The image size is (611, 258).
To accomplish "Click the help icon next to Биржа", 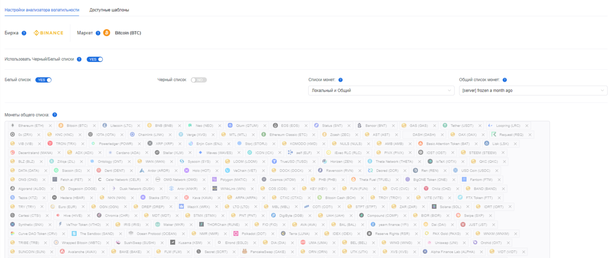I will click(x=24, y=33).
